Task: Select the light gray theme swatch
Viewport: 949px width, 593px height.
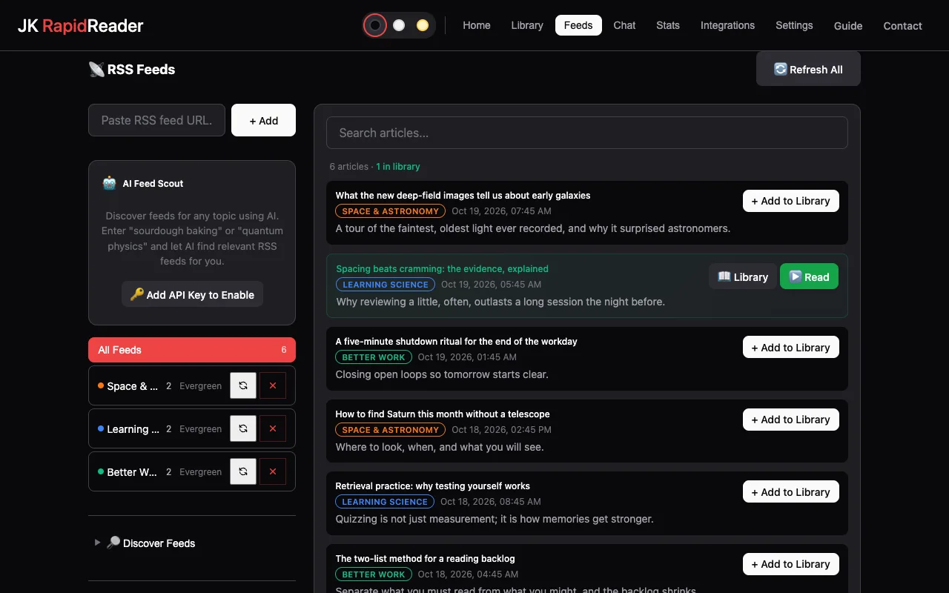Action: [399, 25]
